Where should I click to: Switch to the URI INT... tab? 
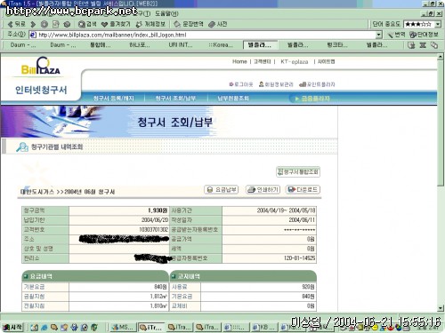tap(181, 45)
